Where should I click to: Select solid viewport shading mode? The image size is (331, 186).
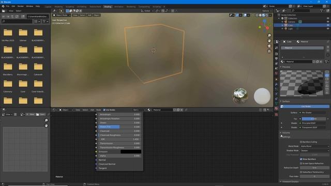coord(260,15)
